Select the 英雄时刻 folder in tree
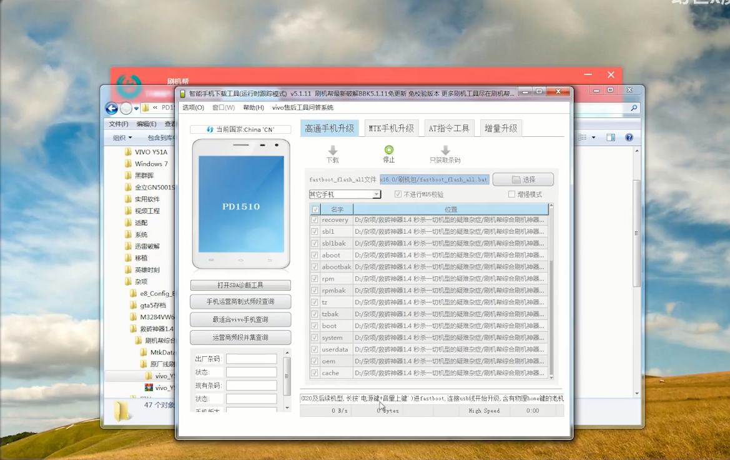The image size is (730, 460). pyautogui.click(x=142, y=270)
